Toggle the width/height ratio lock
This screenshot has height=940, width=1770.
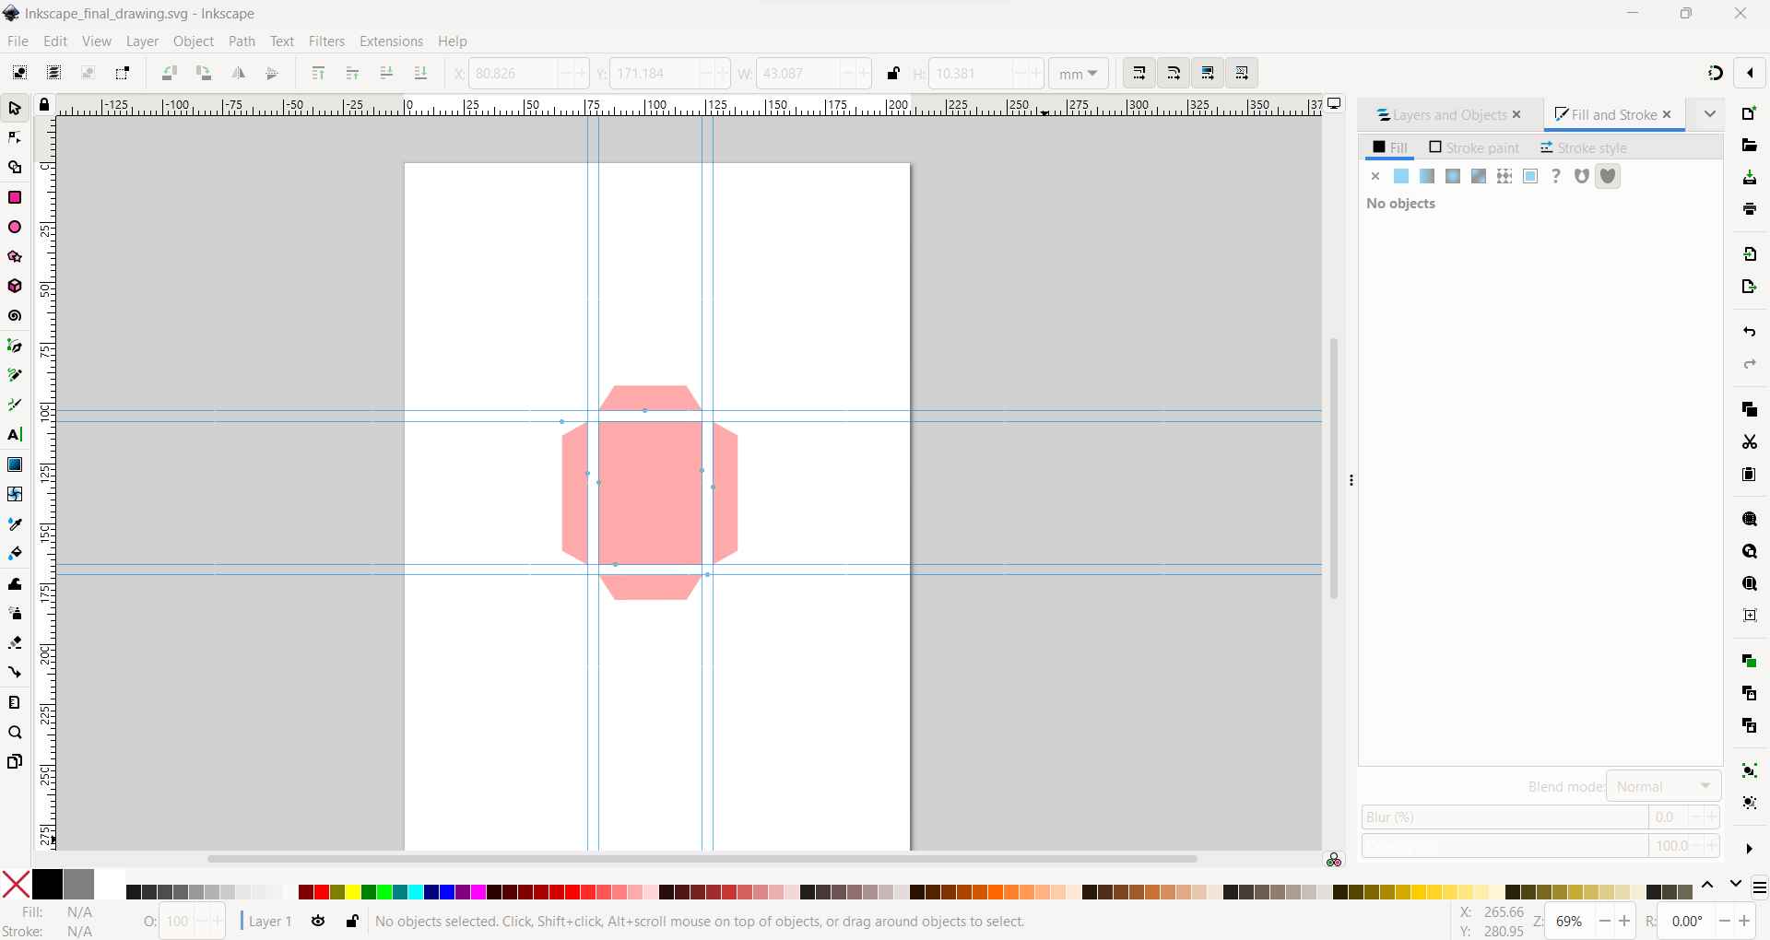point(892,74)
